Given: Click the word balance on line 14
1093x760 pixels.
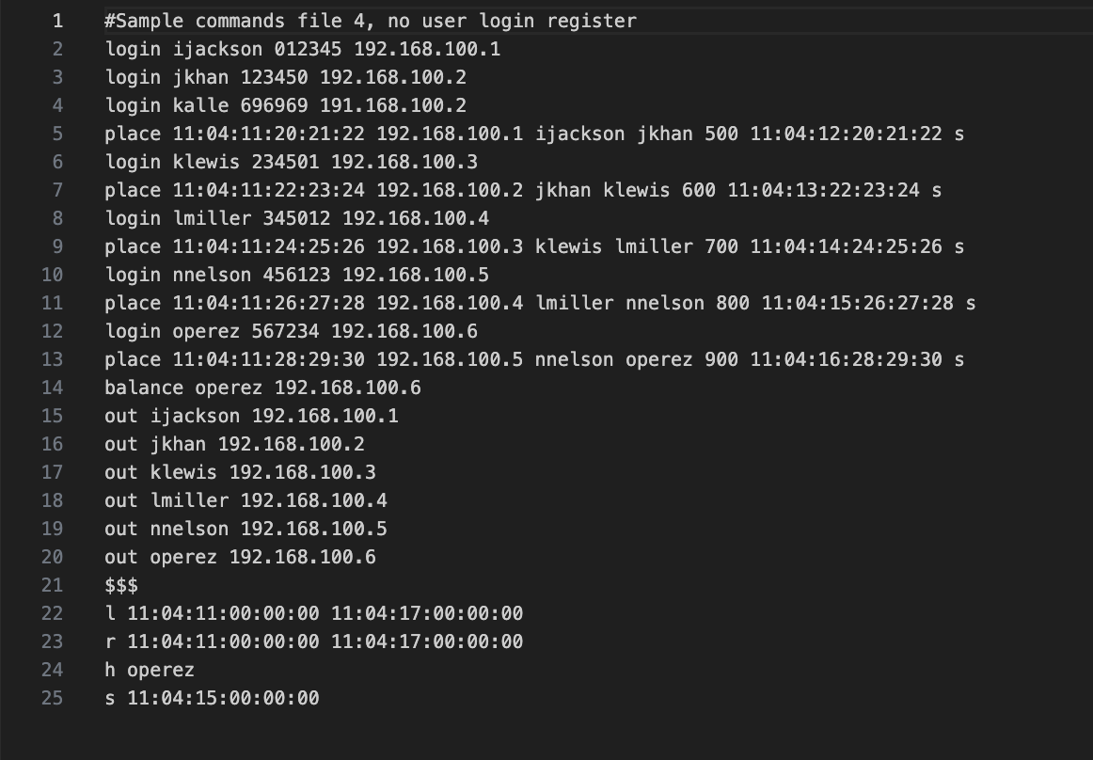Looking at the screenshot, I should point(144,388).
